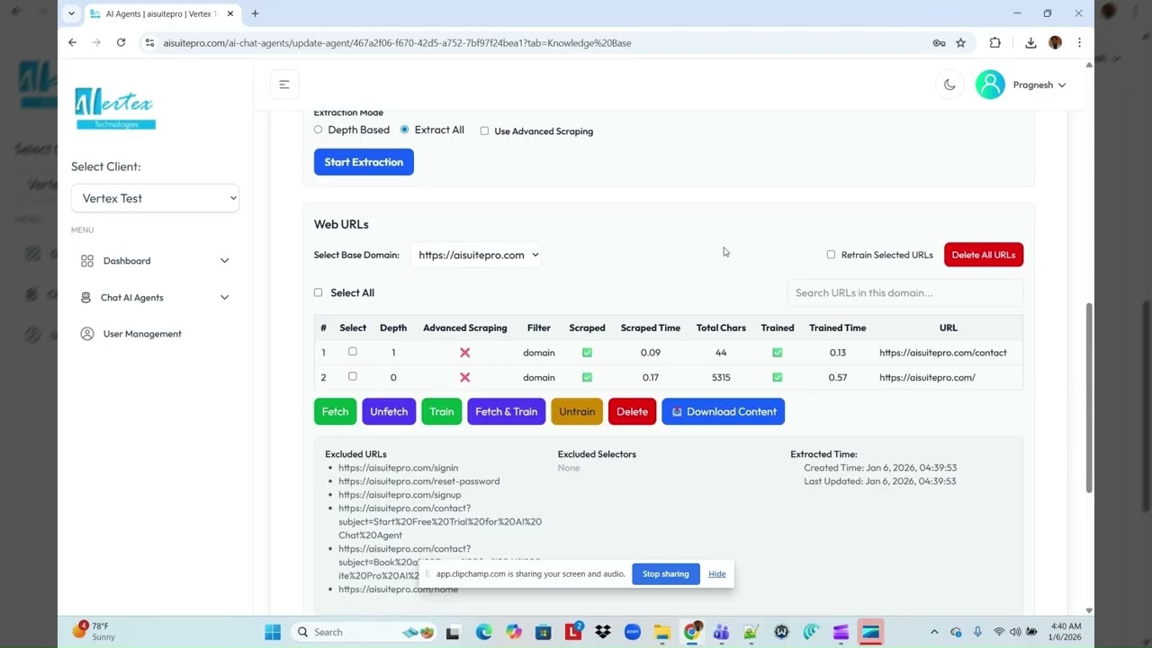Click Unfetch button
Image resolution: width=1152 pixels, height=648 pixels.
point(389,411)
